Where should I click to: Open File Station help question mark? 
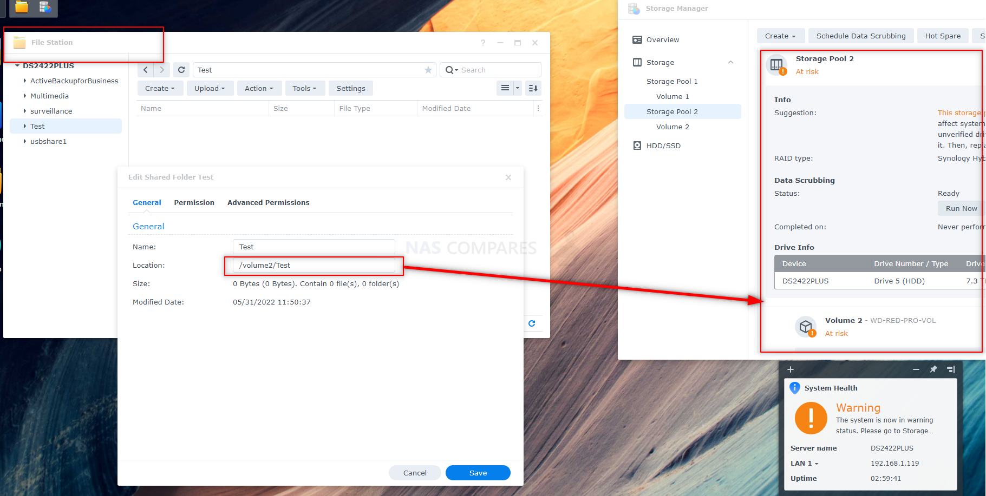tap(483, 43)
